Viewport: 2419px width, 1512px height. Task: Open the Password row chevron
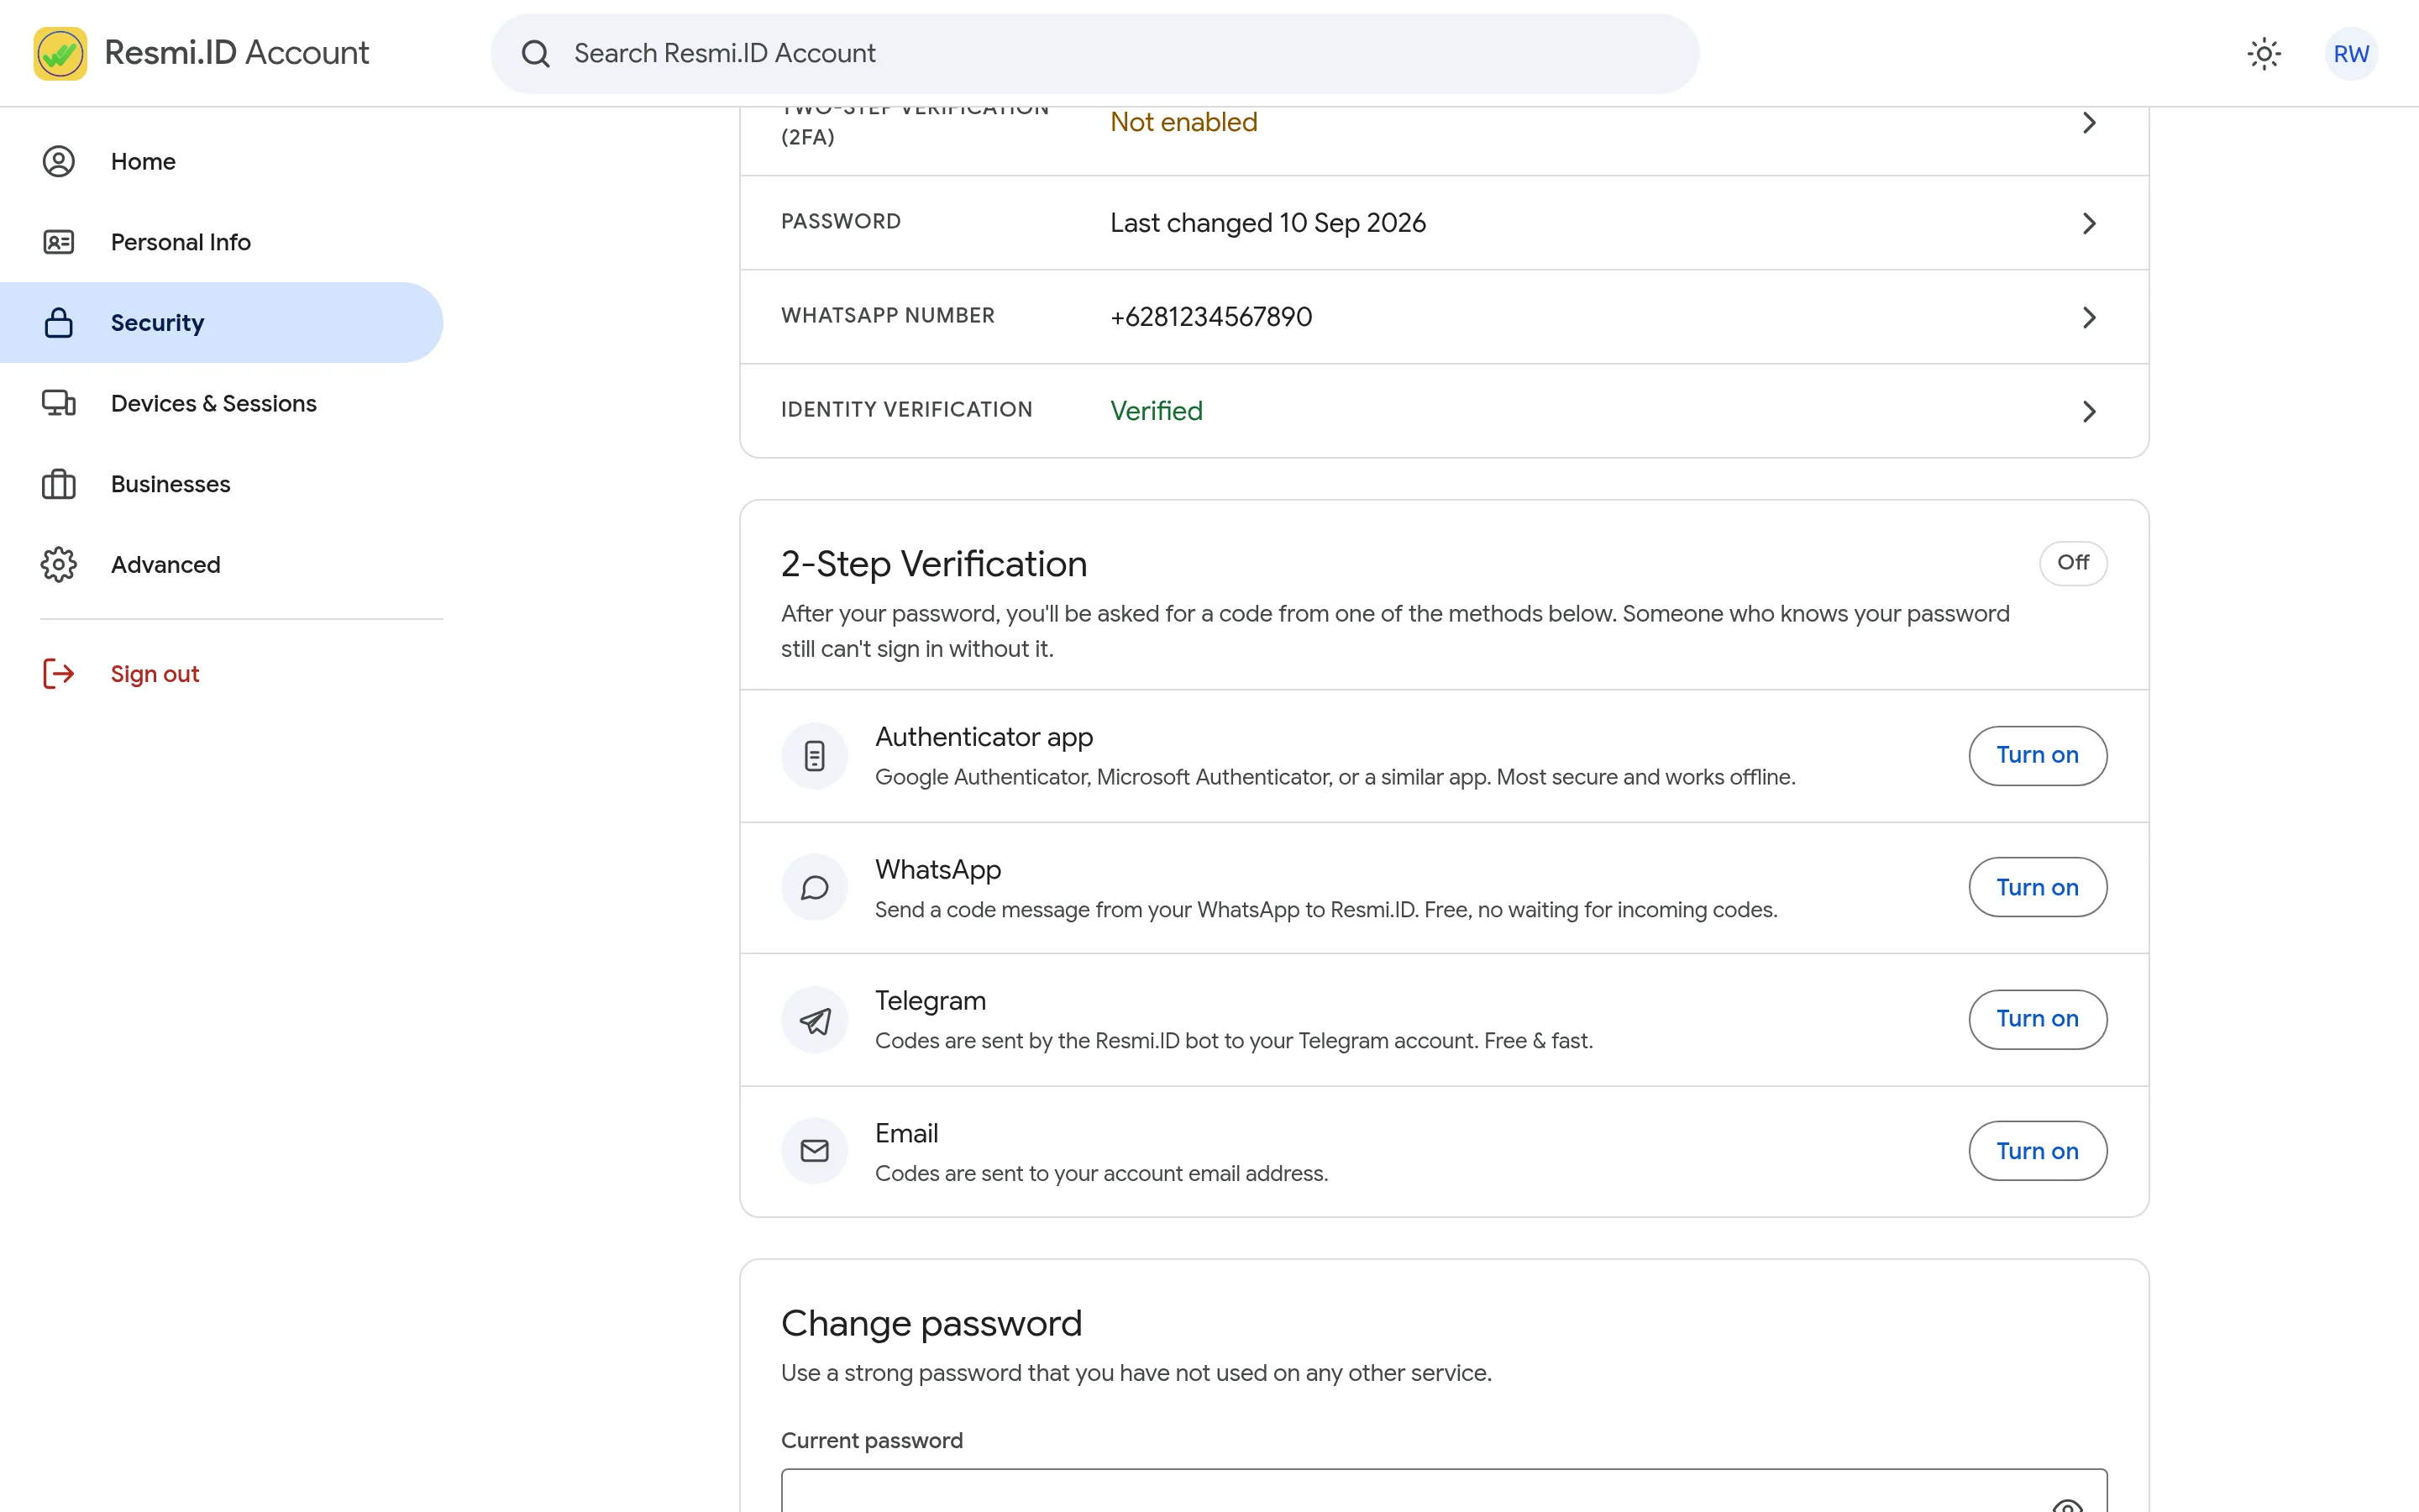click(x=2088, y=223)
